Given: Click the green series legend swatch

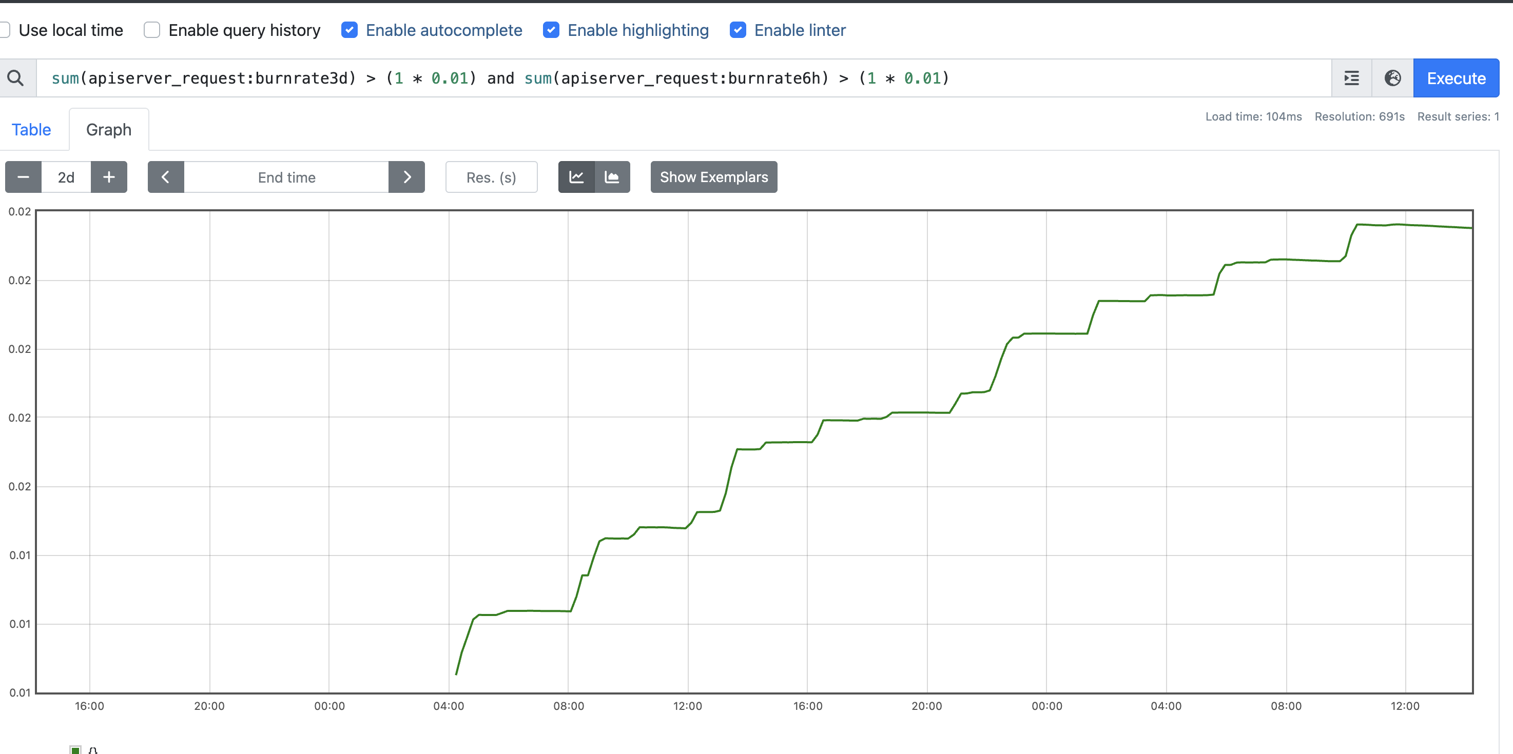Looking at the screenshot, I should (75, 749).
